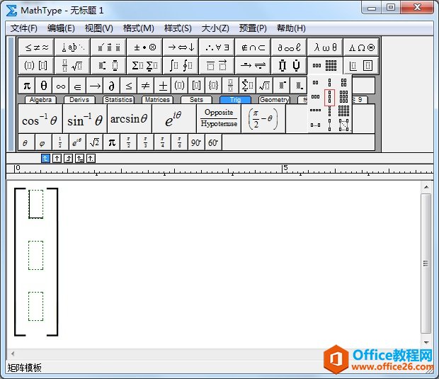This screenshot has width=439, height=379.
Task: Insert the 90° small button
Action: click(x=196, y=142)
